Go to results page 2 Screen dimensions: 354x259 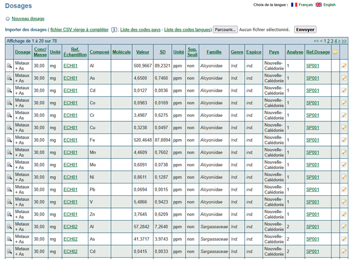[x=329, y=41]
